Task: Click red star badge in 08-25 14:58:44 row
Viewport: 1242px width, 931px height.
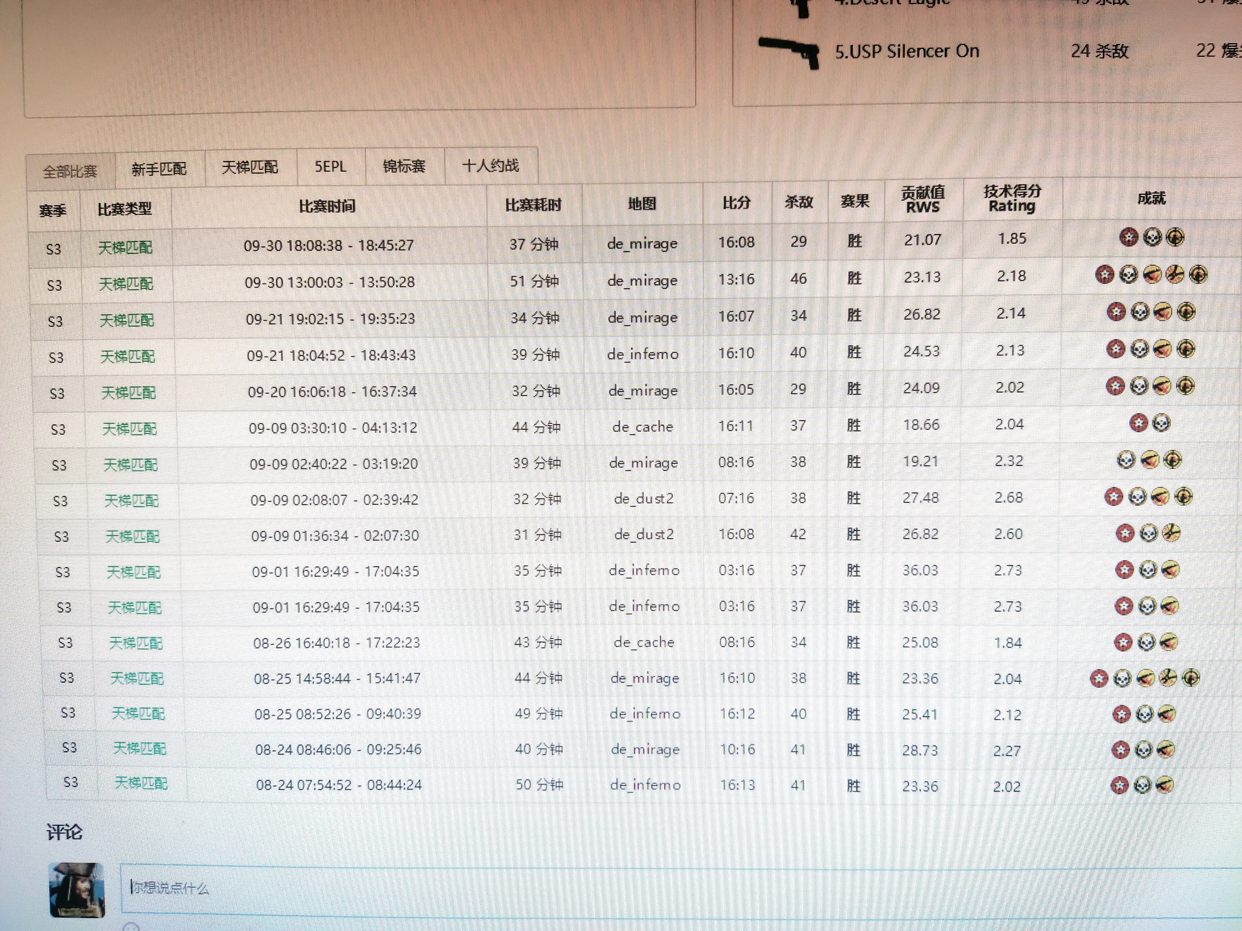Action: tap(1099, 678)
